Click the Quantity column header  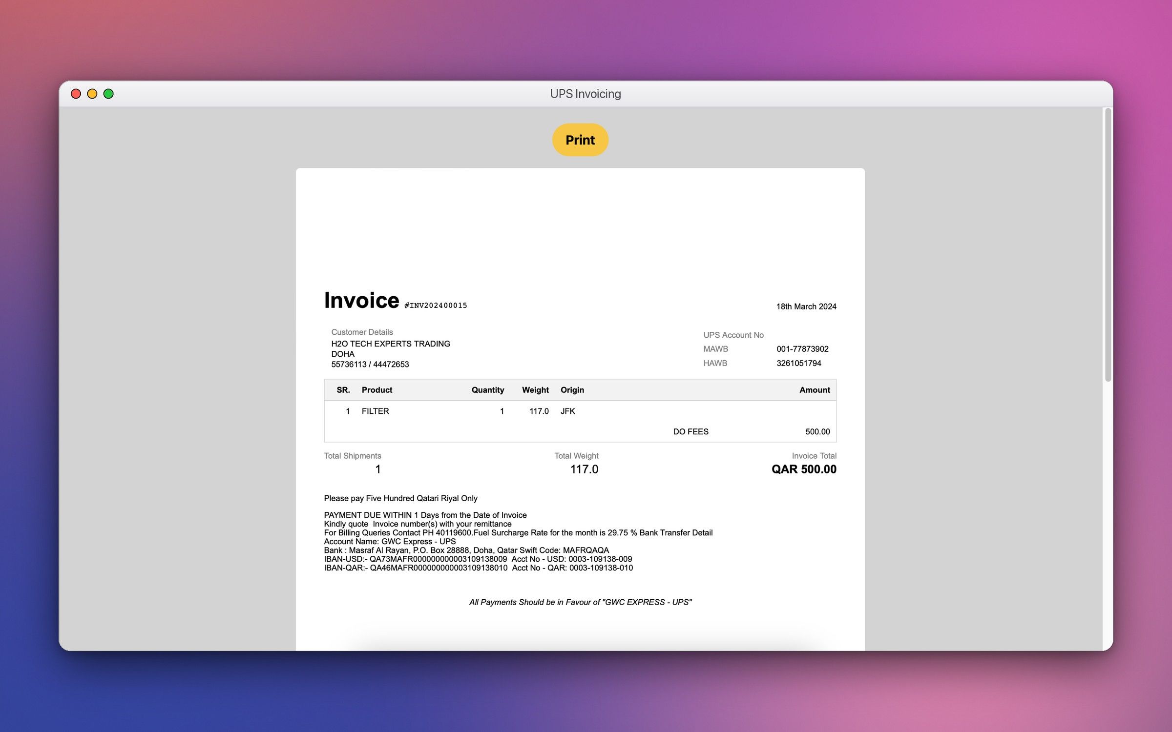click(487, 390)
